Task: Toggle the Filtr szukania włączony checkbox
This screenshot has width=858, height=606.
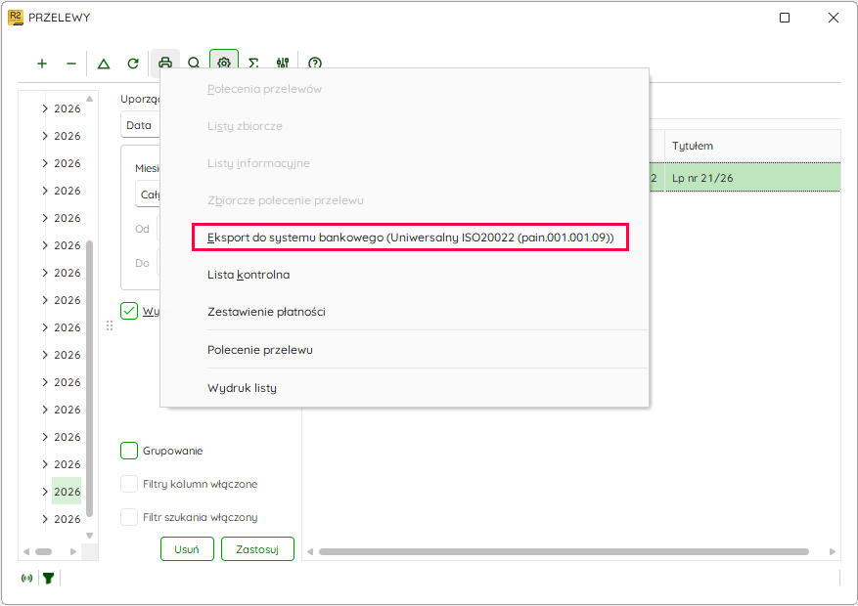Action: (129, 517)
